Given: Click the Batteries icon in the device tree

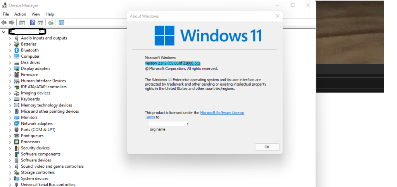Looking at the screenshot, I should [16, 44].
